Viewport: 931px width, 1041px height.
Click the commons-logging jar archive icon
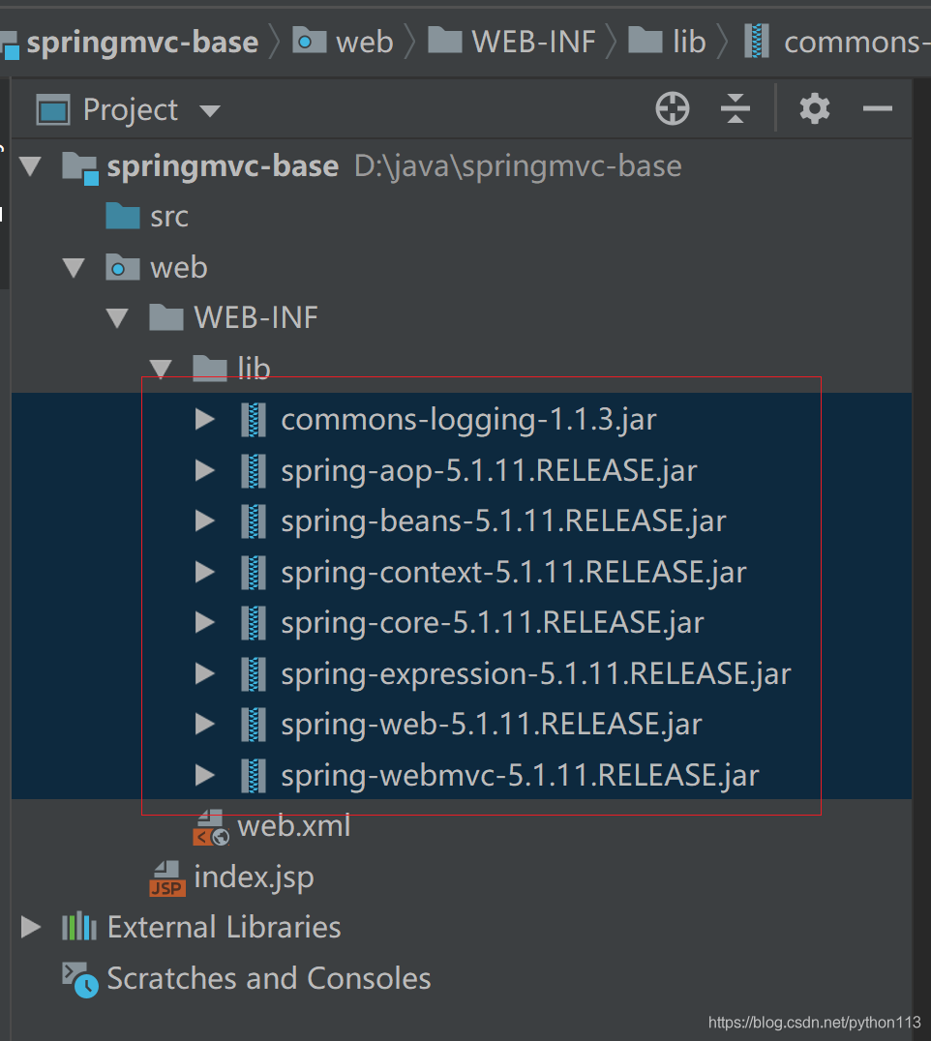253,420
